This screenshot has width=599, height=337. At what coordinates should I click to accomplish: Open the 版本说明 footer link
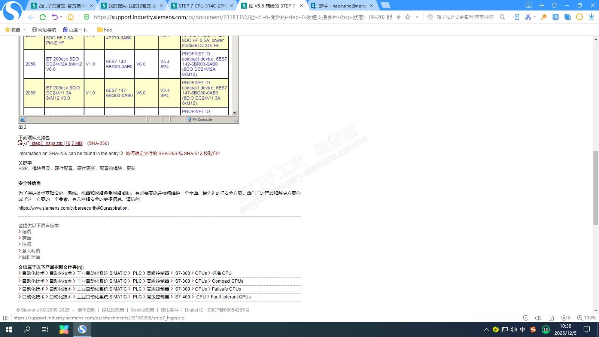tap(86, 310)
